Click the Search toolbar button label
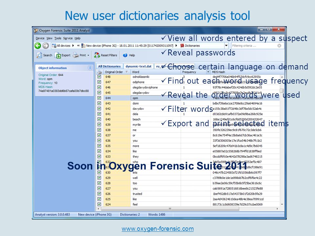This screenshot has height=236, width=315. 48,55
